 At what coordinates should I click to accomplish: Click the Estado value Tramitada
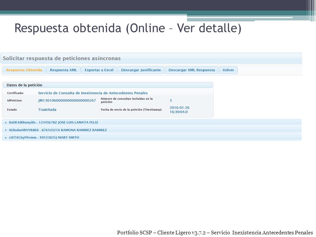coord(47,110)
